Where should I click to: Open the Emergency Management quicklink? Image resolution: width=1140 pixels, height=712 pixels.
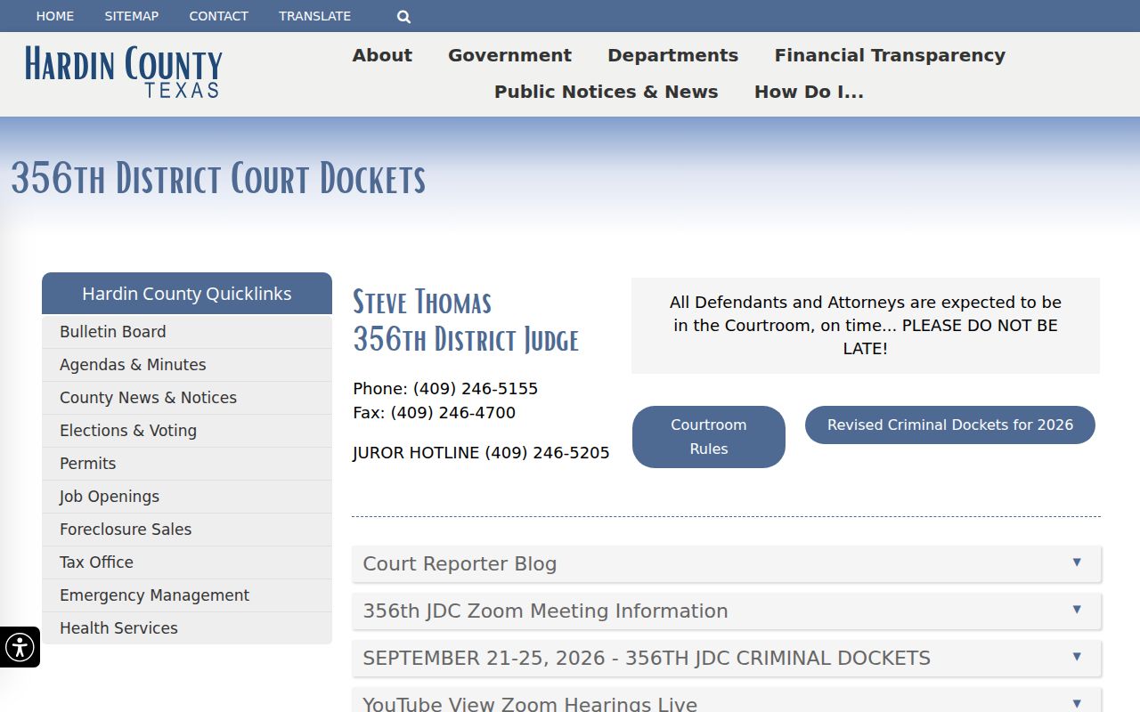click(187, 595)
